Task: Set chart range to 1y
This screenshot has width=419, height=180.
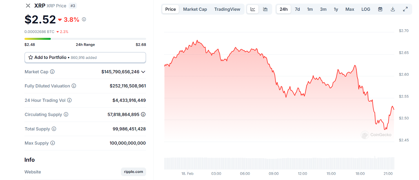Action: pos(336,9)
